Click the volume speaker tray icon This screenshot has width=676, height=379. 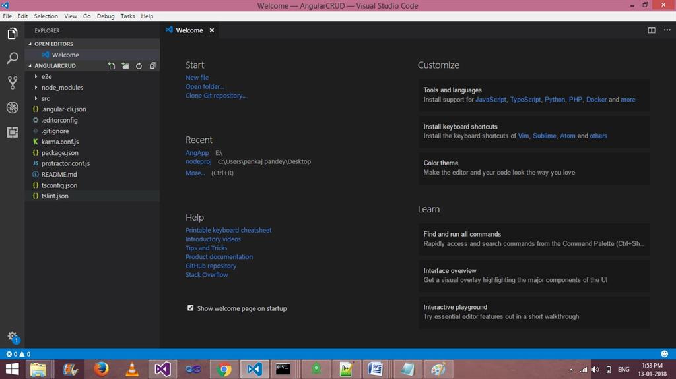pos(595,370)
